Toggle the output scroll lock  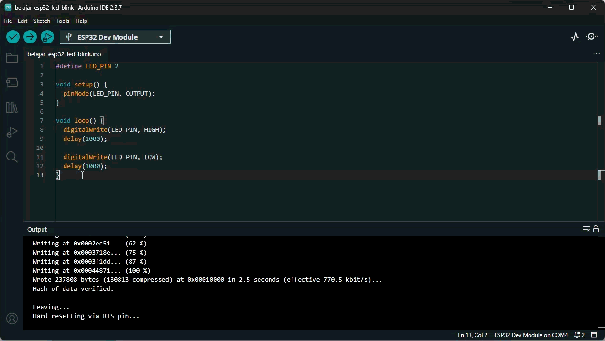point(596,229)
